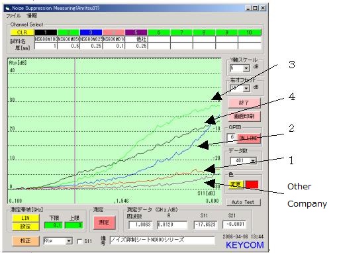Click the remarks text input field

click(x=162, y=240)
